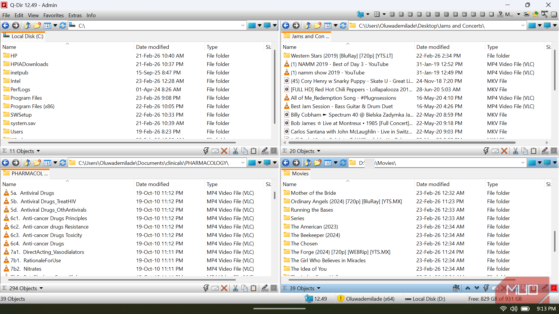Click the PHARMACOLOGY path address field
This screenshot has width=559, height=314.
pos(154,163)
